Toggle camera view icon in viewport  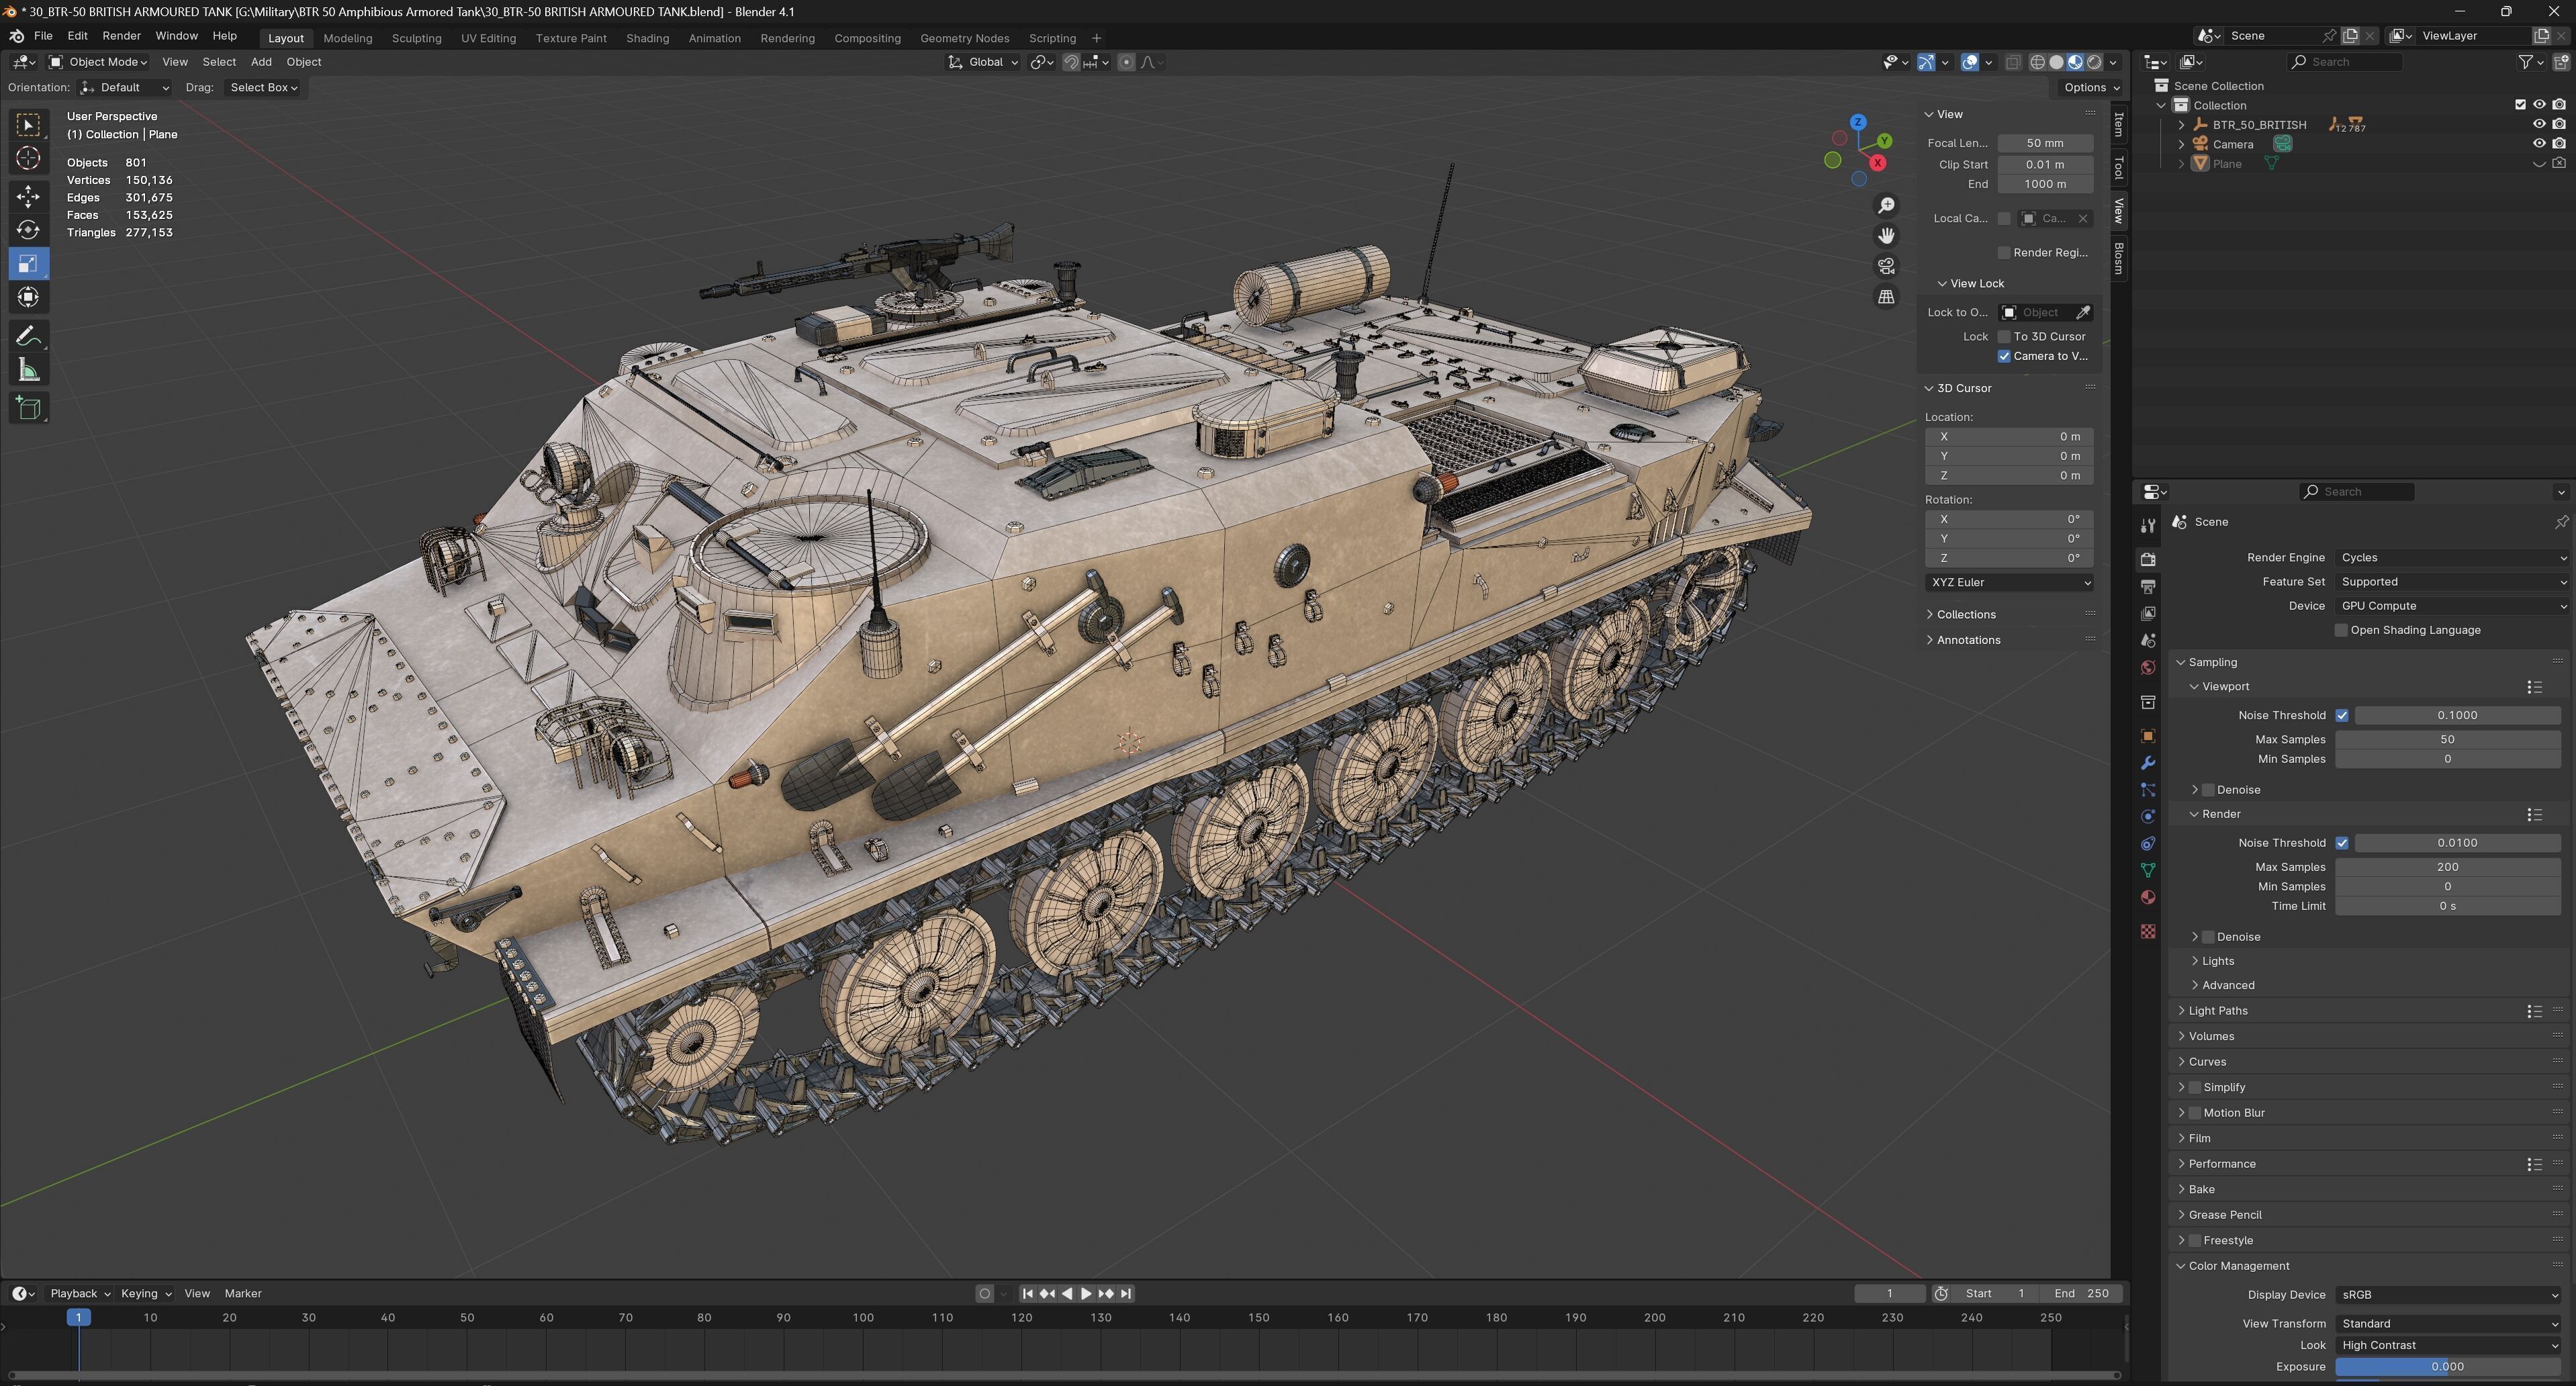(x=1886, y=266)
